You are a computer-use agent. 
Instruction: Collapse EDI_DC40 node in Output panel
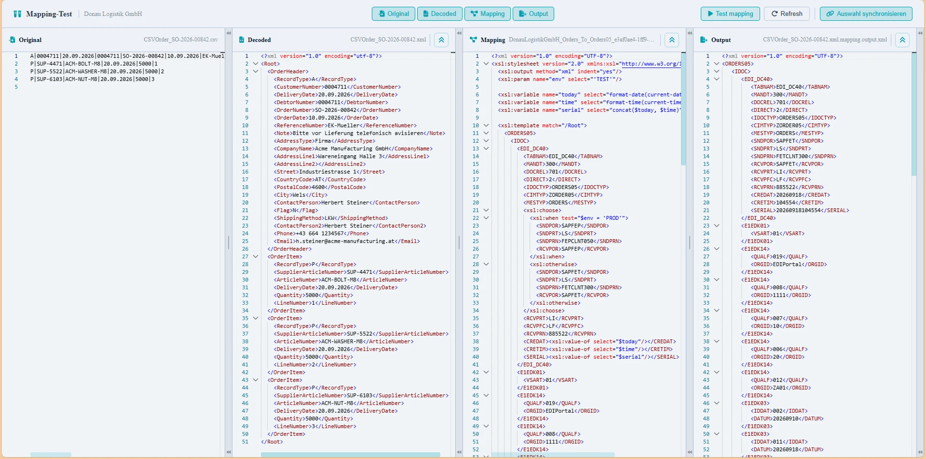(717, 79)
